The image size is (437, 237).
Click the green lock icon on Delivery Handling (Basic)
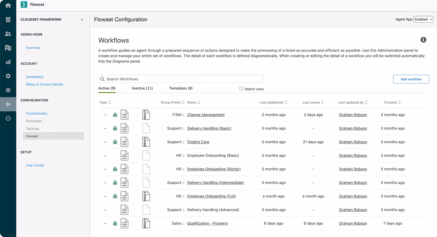pos(115,128)
